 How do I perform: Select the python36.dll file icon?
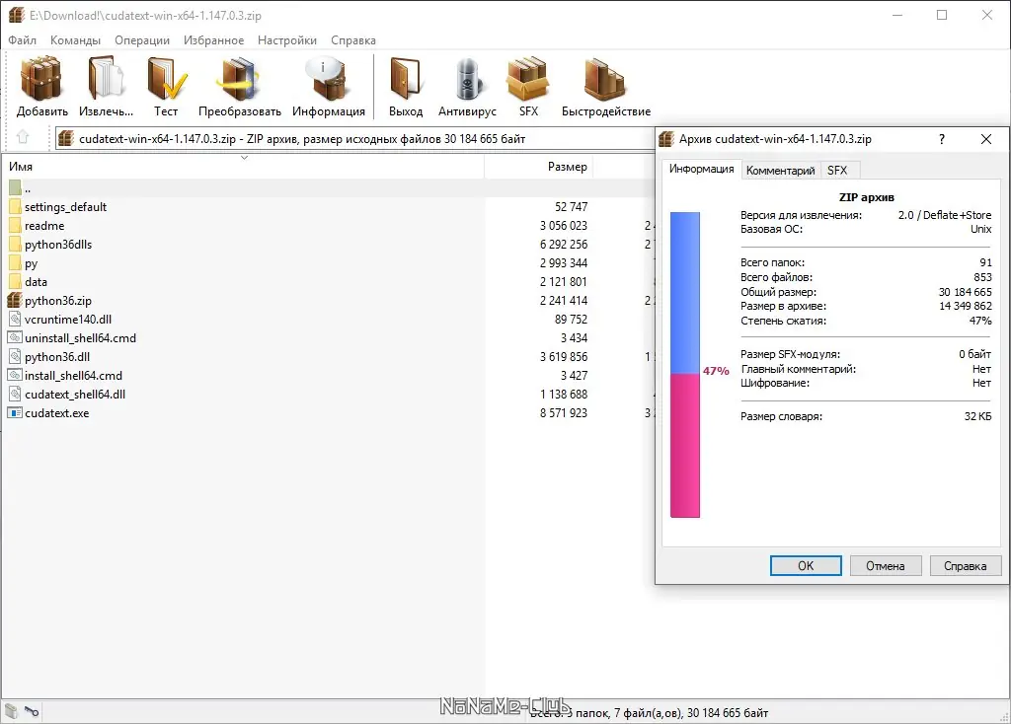15,356
